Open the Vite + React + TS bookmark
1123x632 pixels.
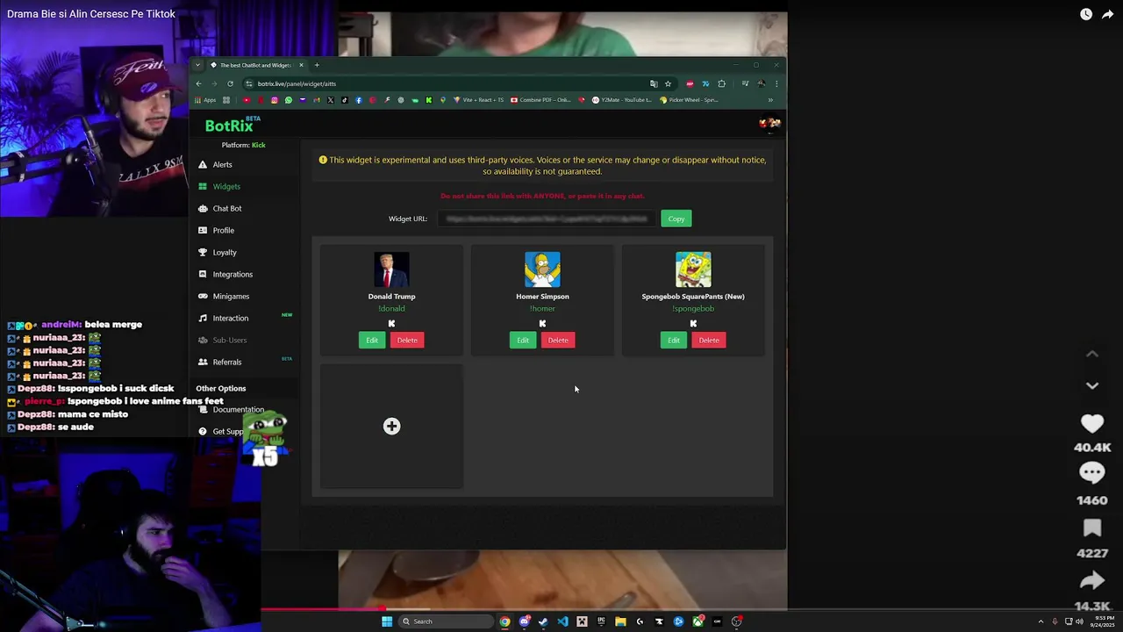pyautogui.click(x=479, y=100)
